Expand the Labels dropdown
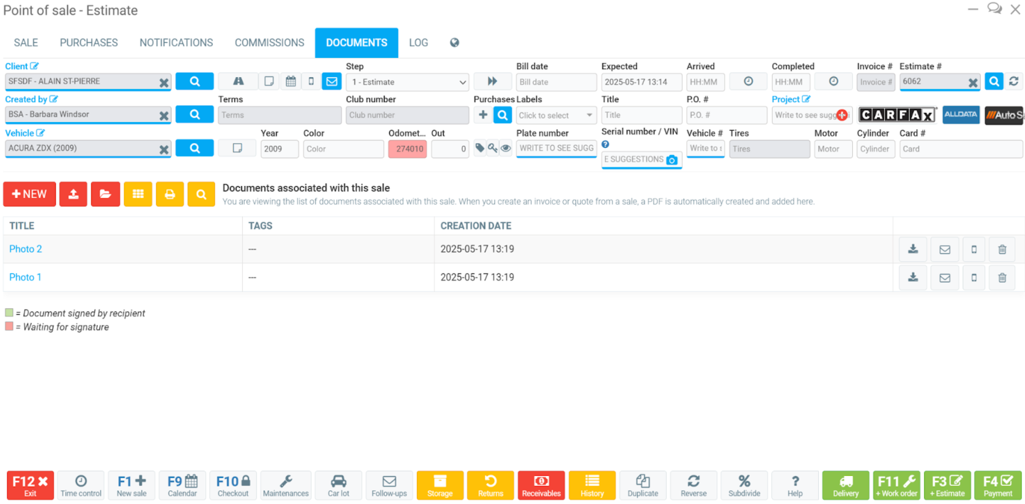The height and width of the screenshot is (504, 1025). pyautogui.click(x=555, y=115)
